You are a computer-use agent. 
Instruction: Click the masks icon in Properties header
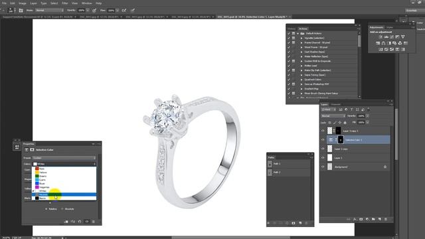tap(32, 149)
